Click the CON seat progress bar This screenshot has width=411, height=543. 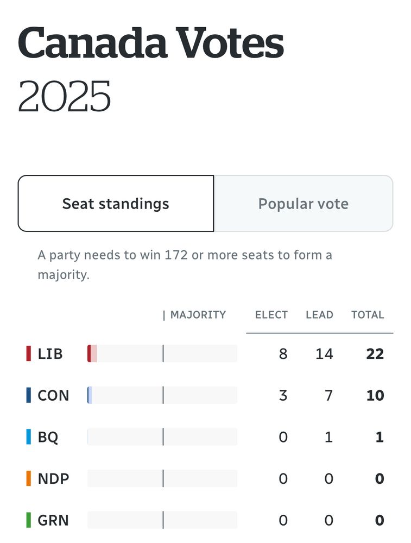pos(162,395)
